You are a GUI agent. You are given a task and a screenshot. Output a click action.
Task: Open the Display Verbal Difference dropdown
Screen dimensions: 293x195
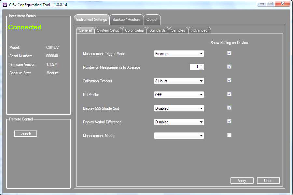(179, 122)
